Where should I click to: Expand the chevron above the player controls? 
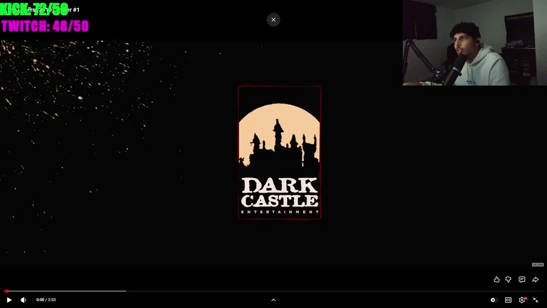pyautogui.click(x=273, y=300)
